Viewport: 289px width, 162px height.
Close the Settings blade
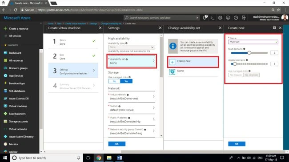click(x=160, y=28)
